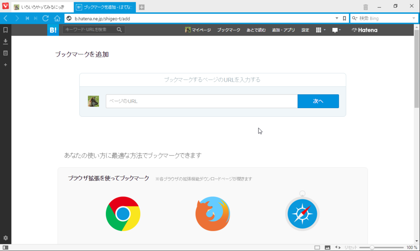
Task: Open the Vivaldi menu icon
Action: pyautogui.click(x=5, y=6)
